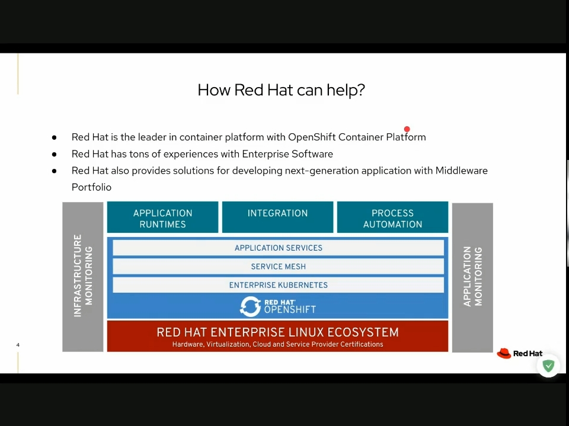The image size is (569, 426).
Task: Click the SERVICE MESH bar
Action: point(278,266)
